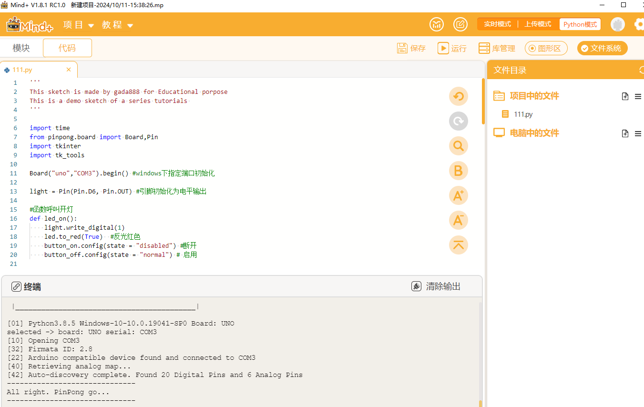
Task: Open 库管理 library manager
Action: [x=497, y=48]
